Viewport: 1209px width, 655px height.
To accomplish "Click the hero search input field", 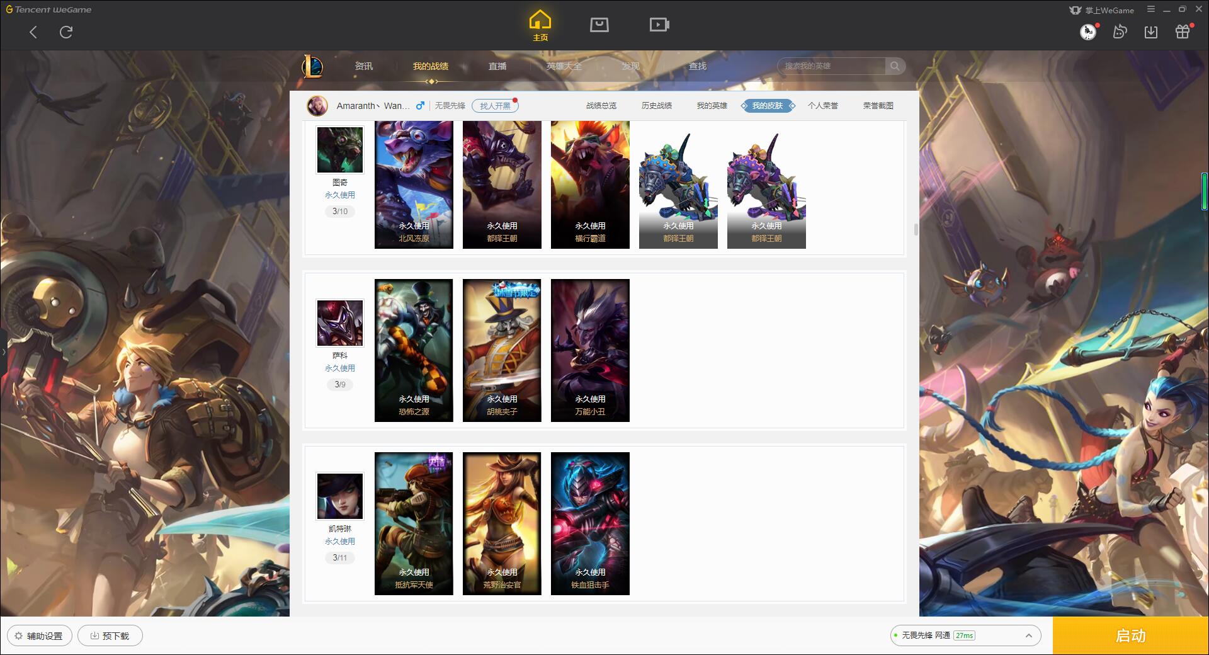I will (831, 66).
